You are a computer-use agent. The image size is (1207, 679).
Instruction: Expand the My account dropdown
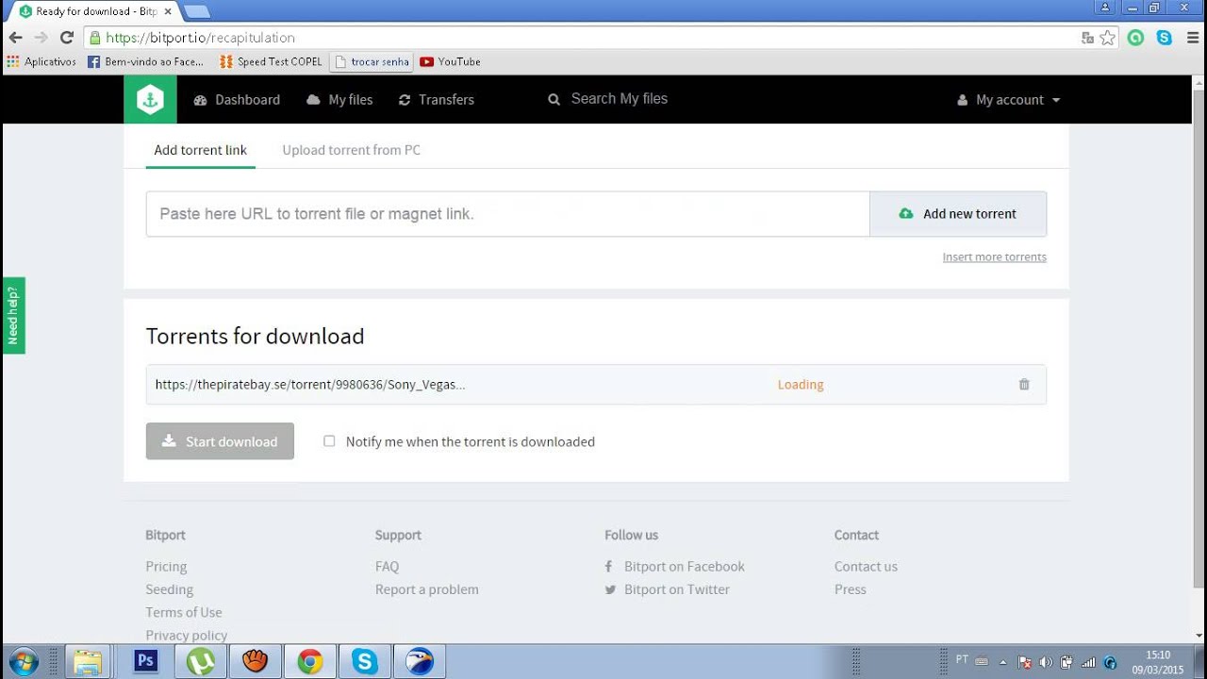[1009, 100]
